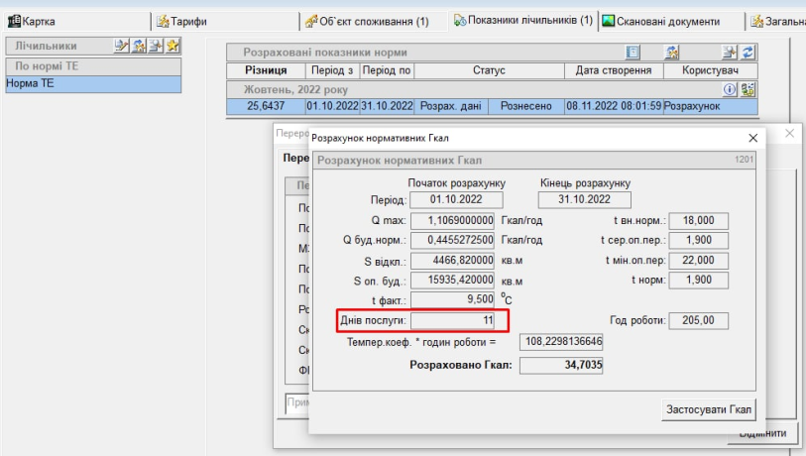Click the Різниця column header
The image size is (806, 456).
coord(266,70)
